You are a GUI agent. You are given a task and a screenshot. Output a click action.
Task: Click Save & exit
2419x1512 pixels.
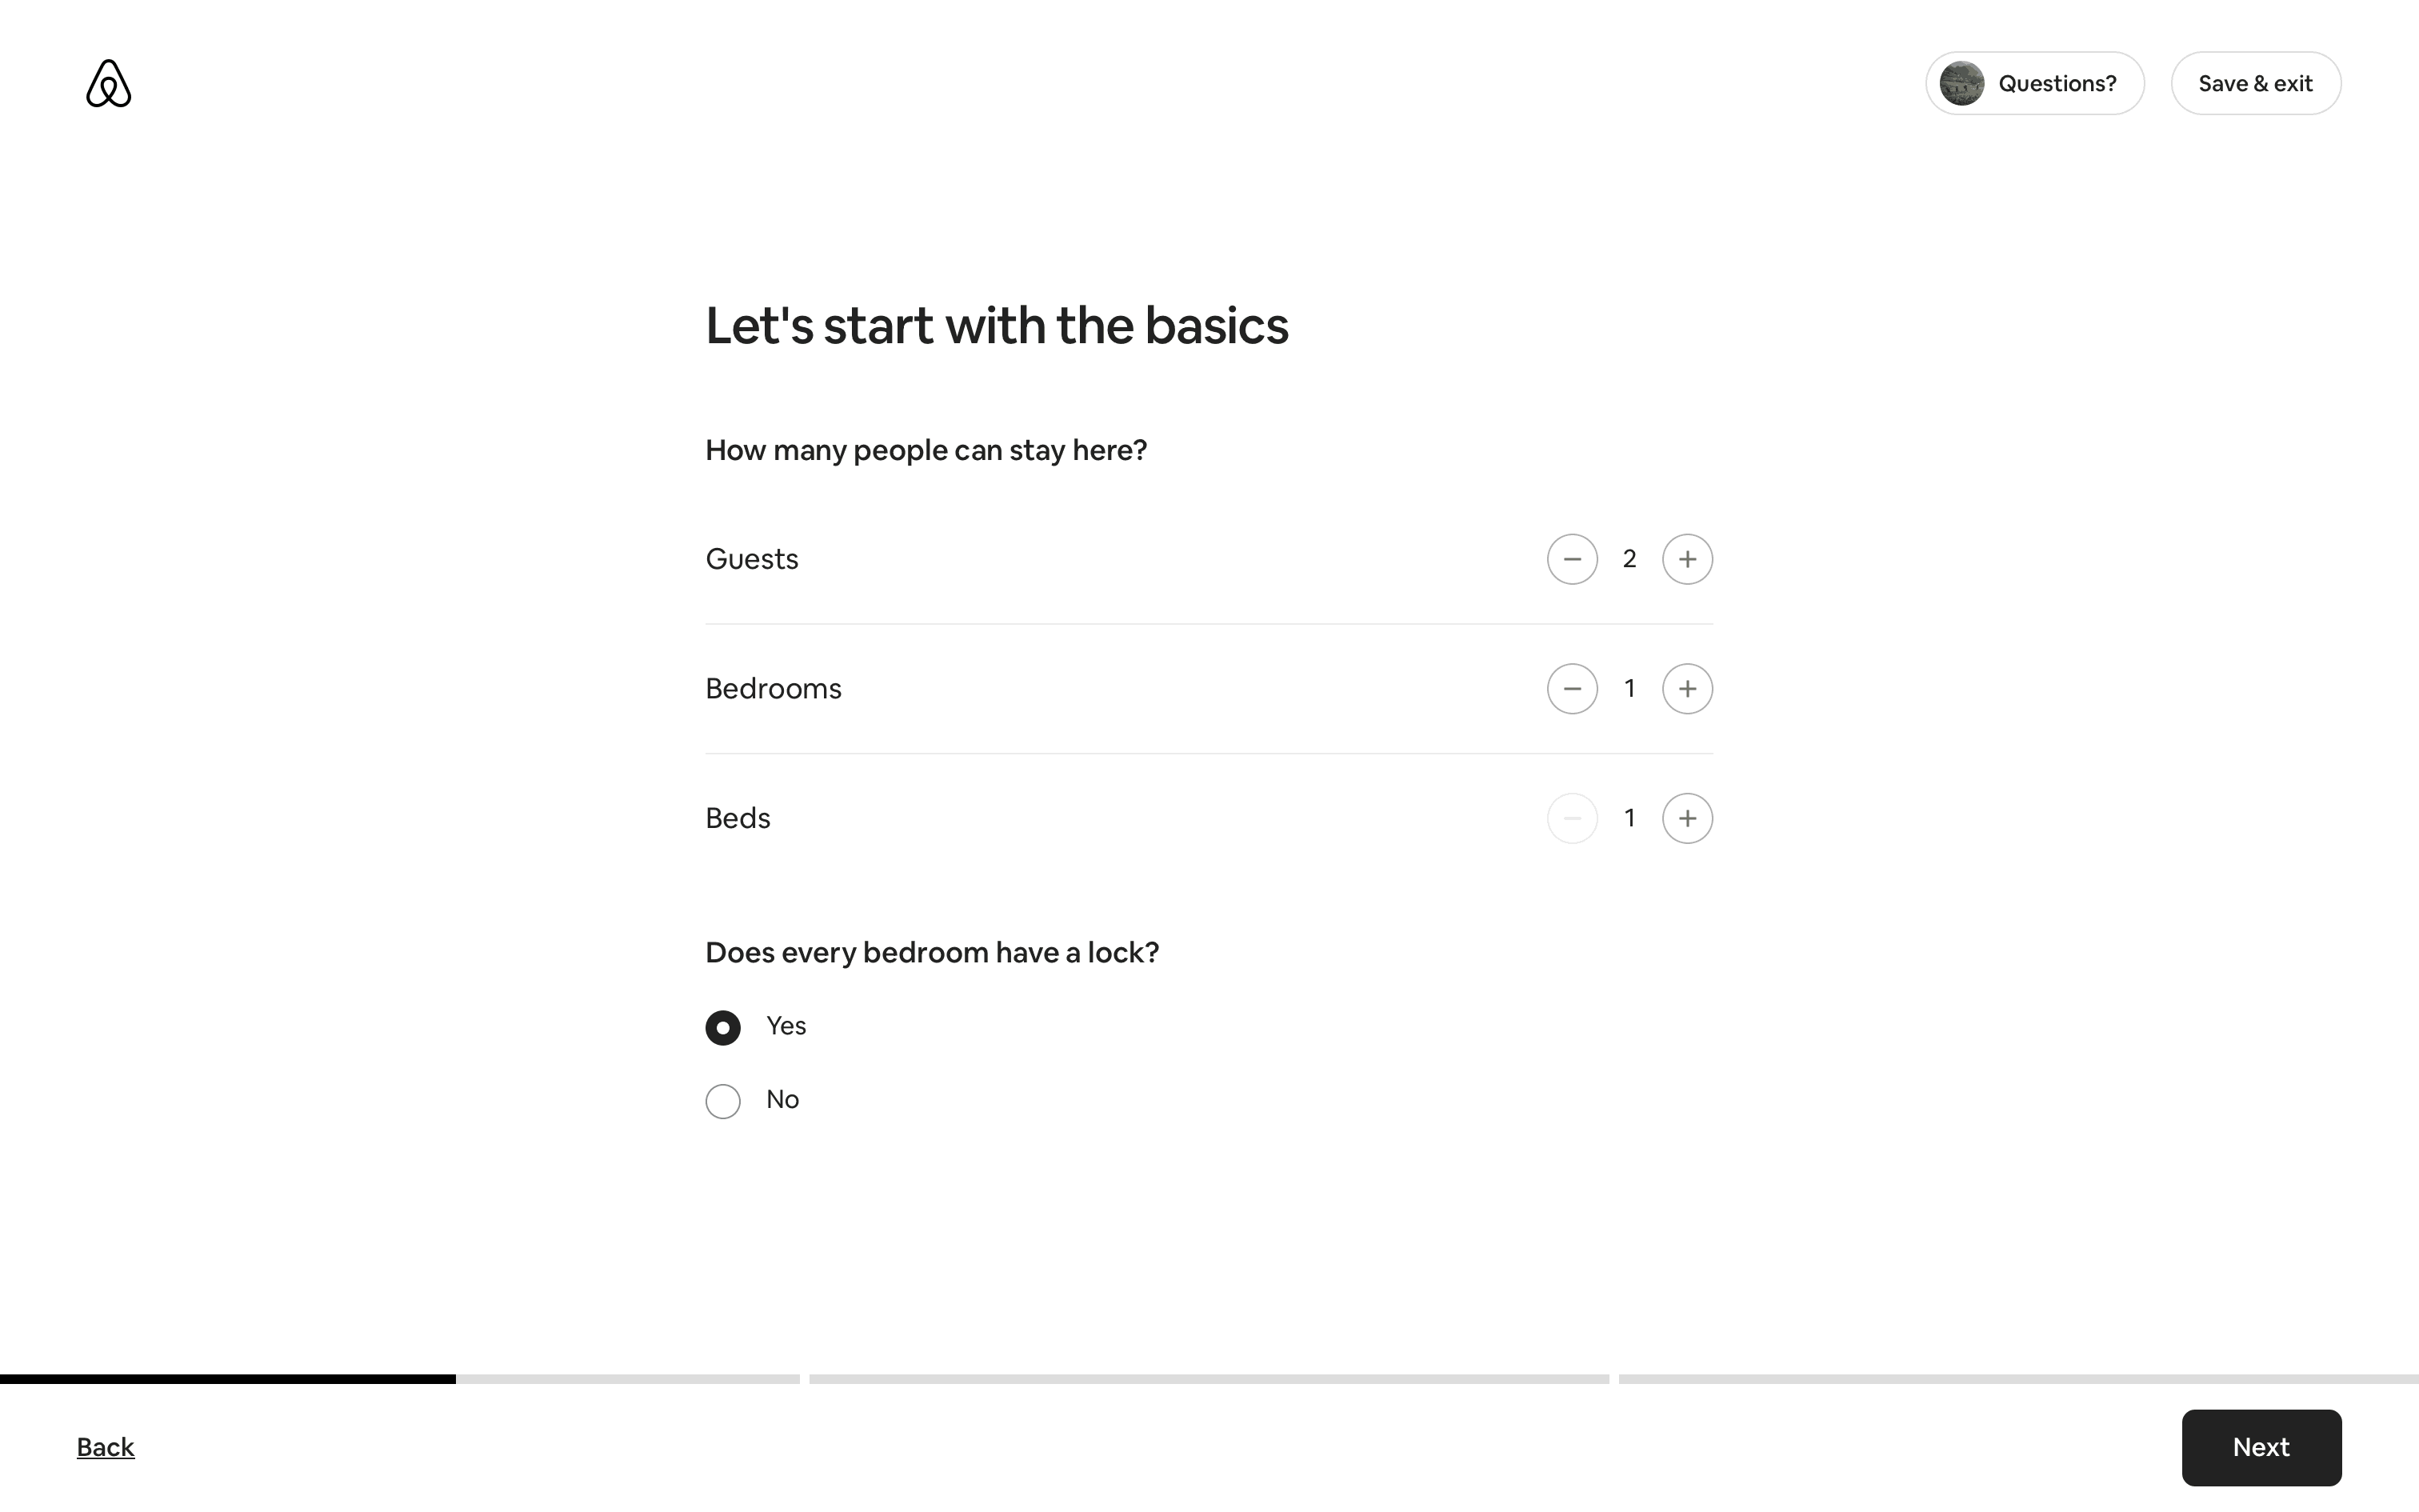click(x=2255, y=83)
